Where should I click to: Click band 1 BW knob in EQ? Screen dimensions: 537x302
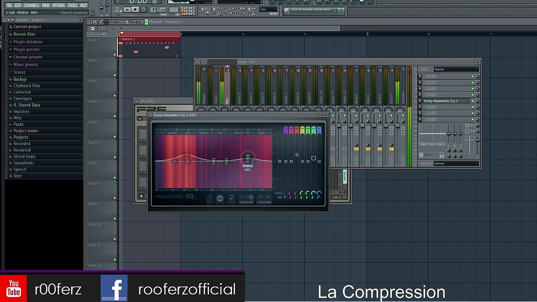(285, 197)
